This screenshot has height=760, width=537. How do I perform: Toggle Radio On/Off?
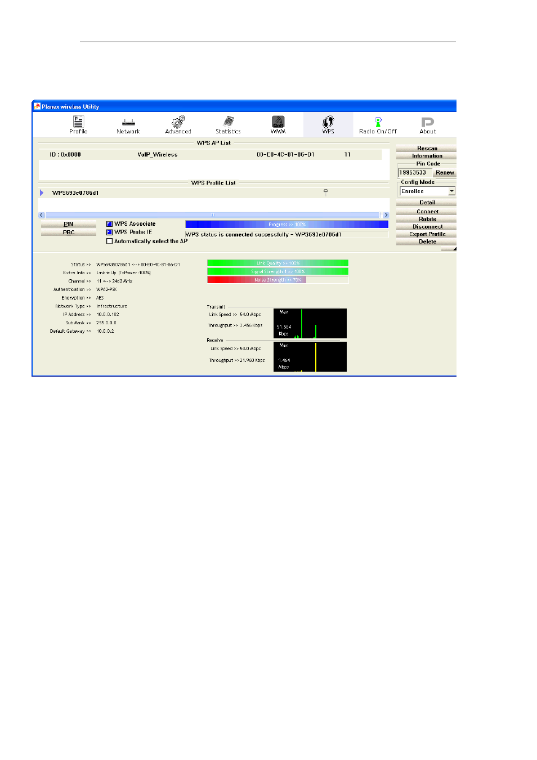click(x=378, y=124)
